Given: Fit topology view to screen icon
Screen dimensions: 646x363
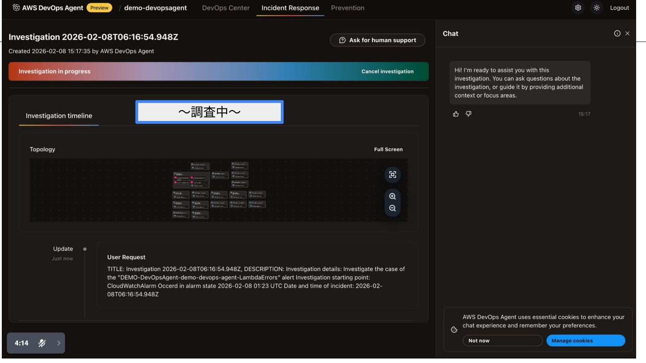Looking at the screenshot, I should click(393, 175).
